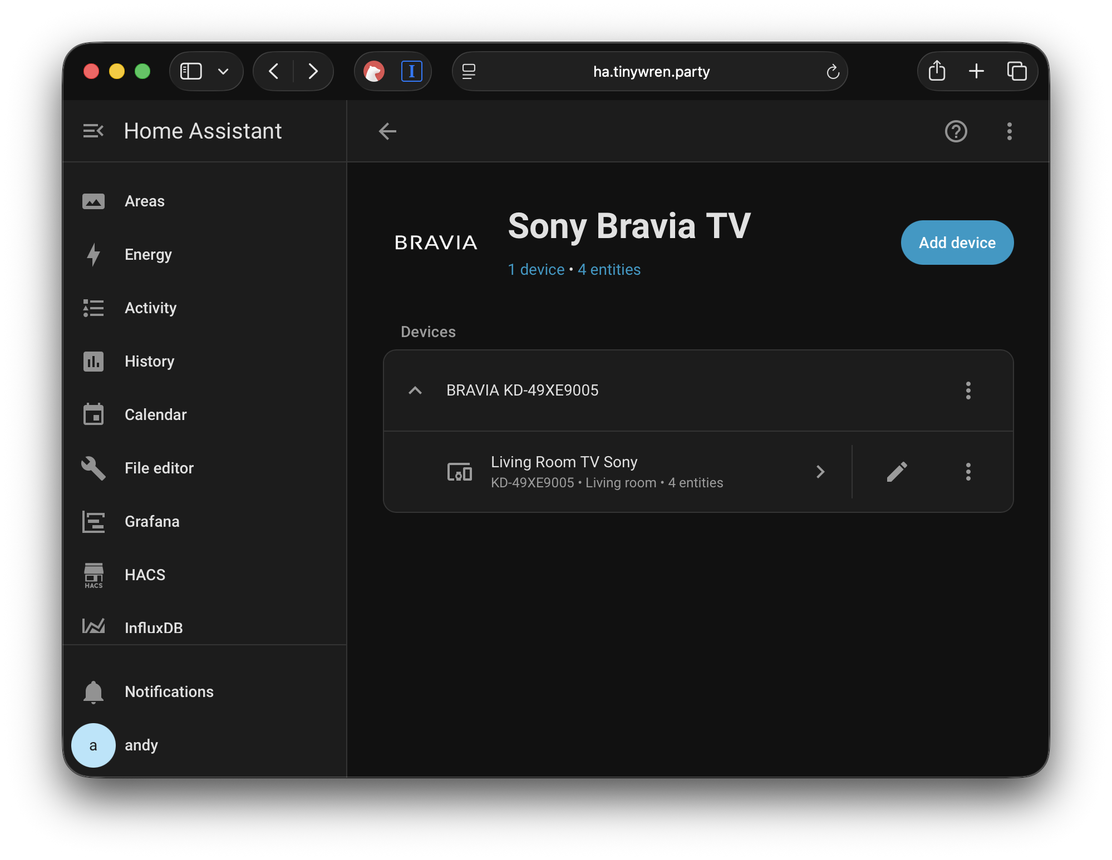Collapse the sidebar with the hamburger toggle
Viewport: 1112px width, 860px height.
[x=94, y=131]
